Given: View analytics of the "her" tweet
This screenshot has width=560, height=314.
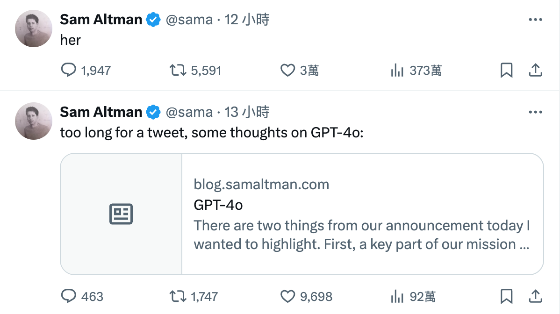Looking at the screenshot, I should tap(397, 71).
